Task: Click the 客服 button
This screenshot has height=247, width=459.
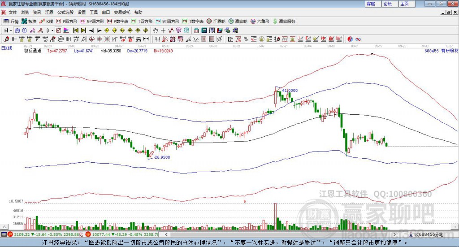Action: tap(373, 4)
